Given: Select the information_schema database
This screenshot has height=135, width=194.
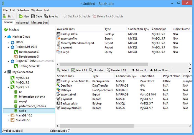Looking at the screenshot, I should point(32,97).
